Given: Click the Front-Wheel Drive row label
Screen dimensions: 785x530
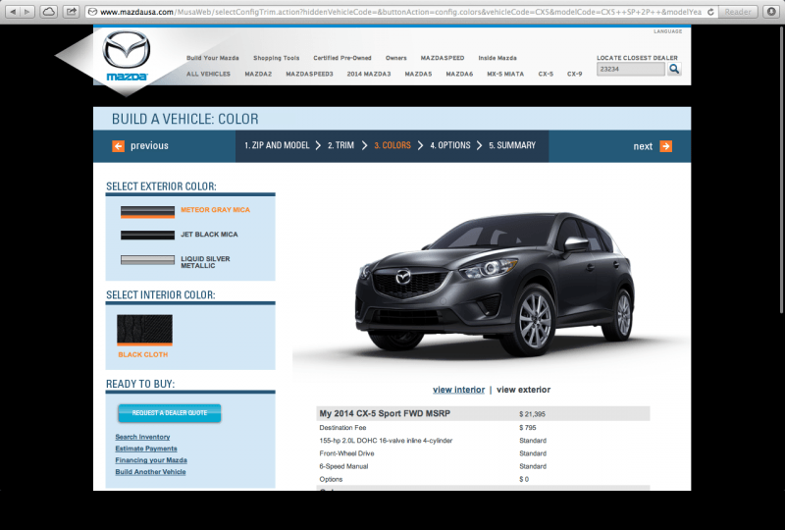Looking at the screenshot, I should point(346,453).
